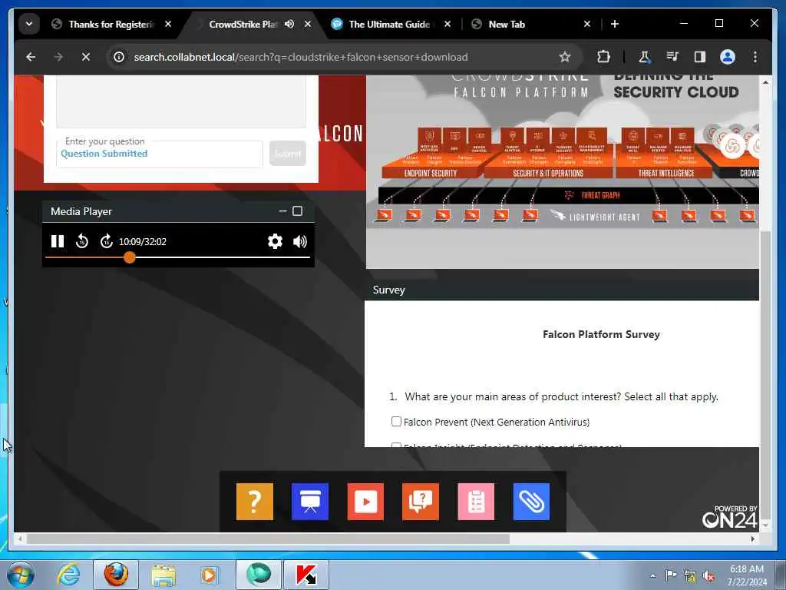The height and width of the screenshot is (590, 786).
Task: Check Falcon Prevent (Next Generation Antivirus)
Action: [396, 422]
